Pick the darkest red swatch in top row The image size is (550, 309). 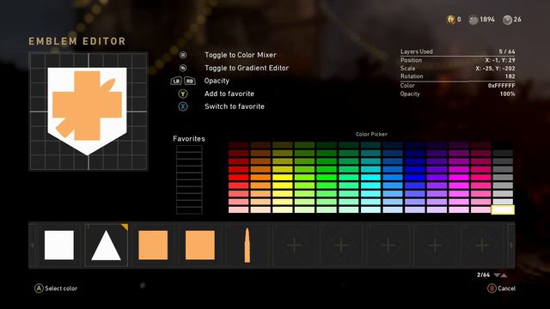[239, 145]
